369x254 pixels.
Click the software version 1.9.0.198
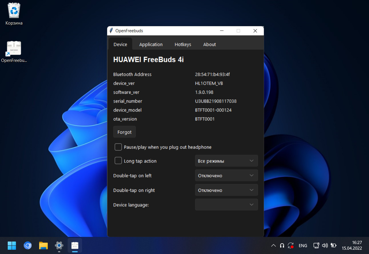(x=204, y=92)
